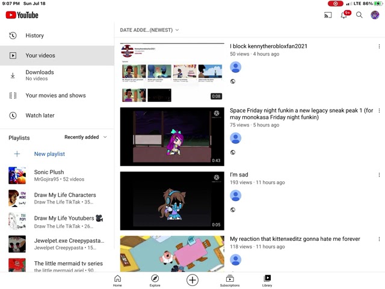385x289 pixels.
Task: Open Space Friday night funkin video title
Action: point(301,114)
